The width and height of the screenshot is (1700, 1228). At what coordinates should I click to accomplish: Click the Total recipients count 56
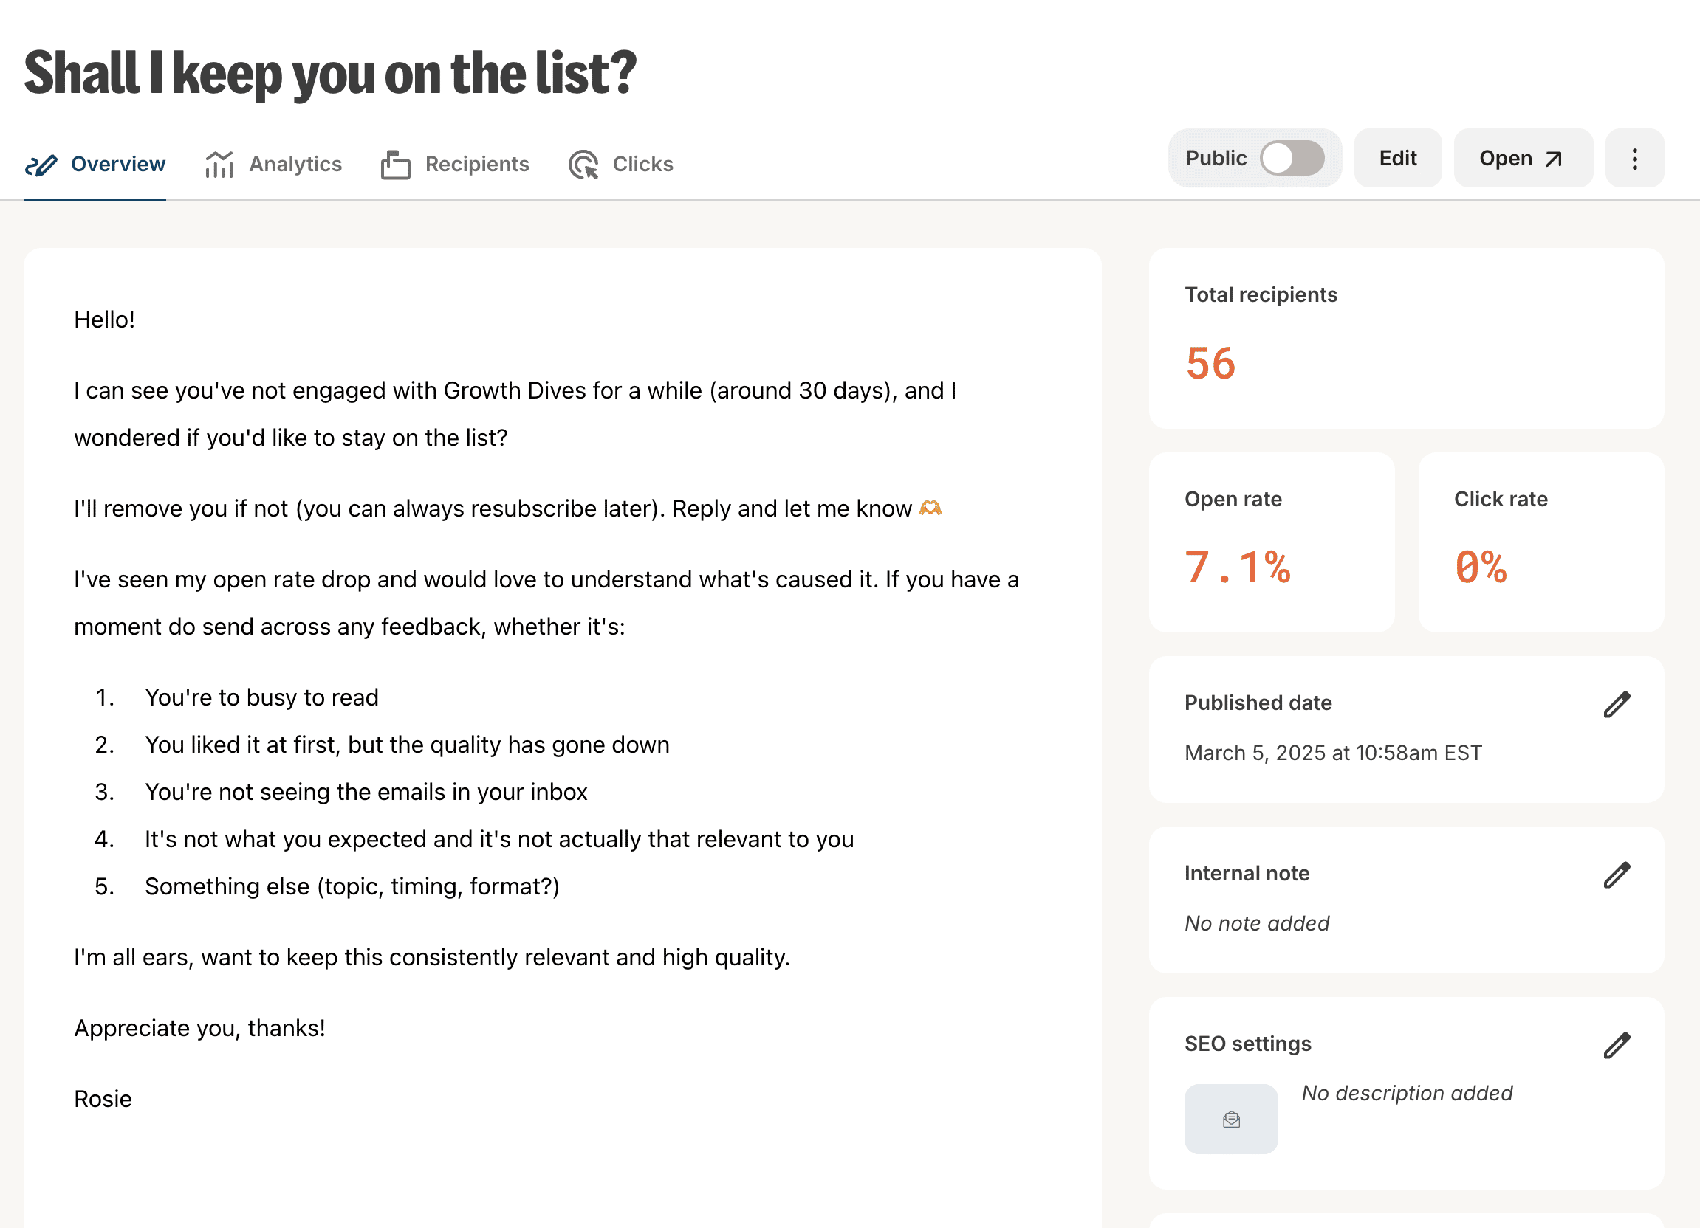pos(1210,364)
